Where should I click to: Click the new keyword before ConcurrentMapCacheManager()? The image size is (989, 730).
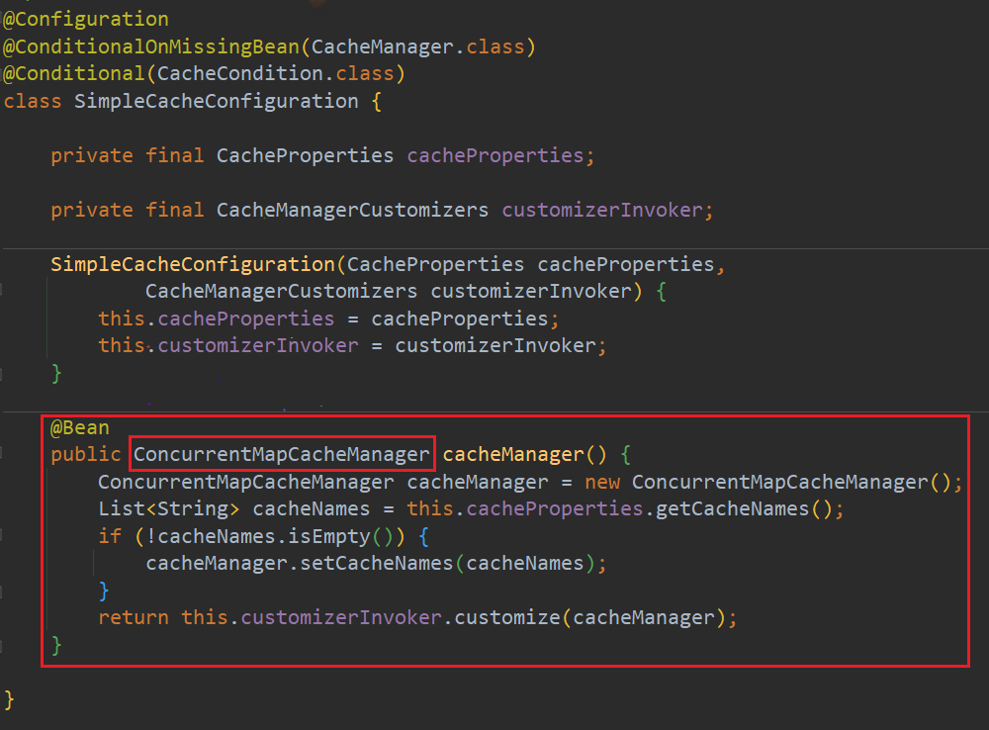(602, 482)
